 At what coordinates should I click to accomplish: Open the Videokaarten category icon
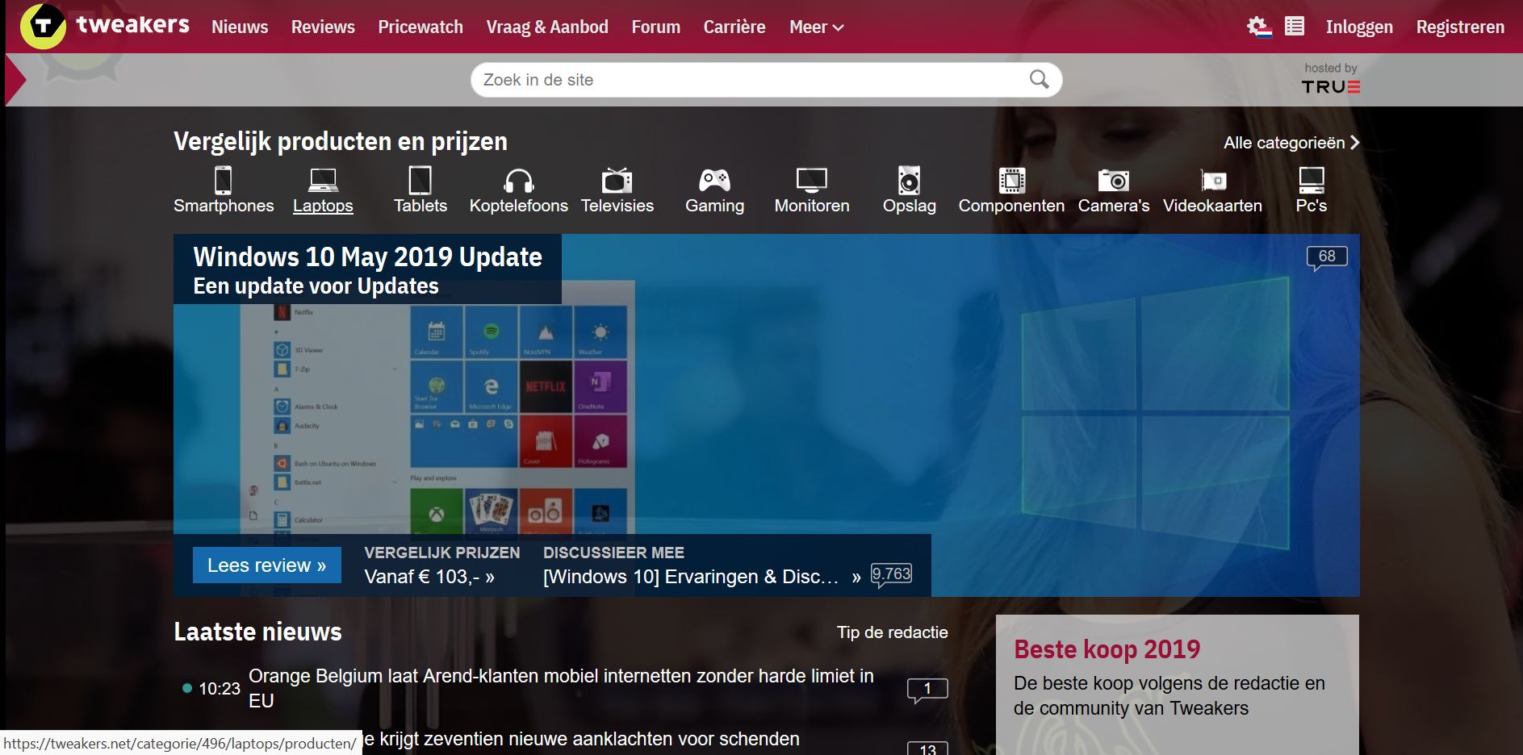[x=1213, y=181]
